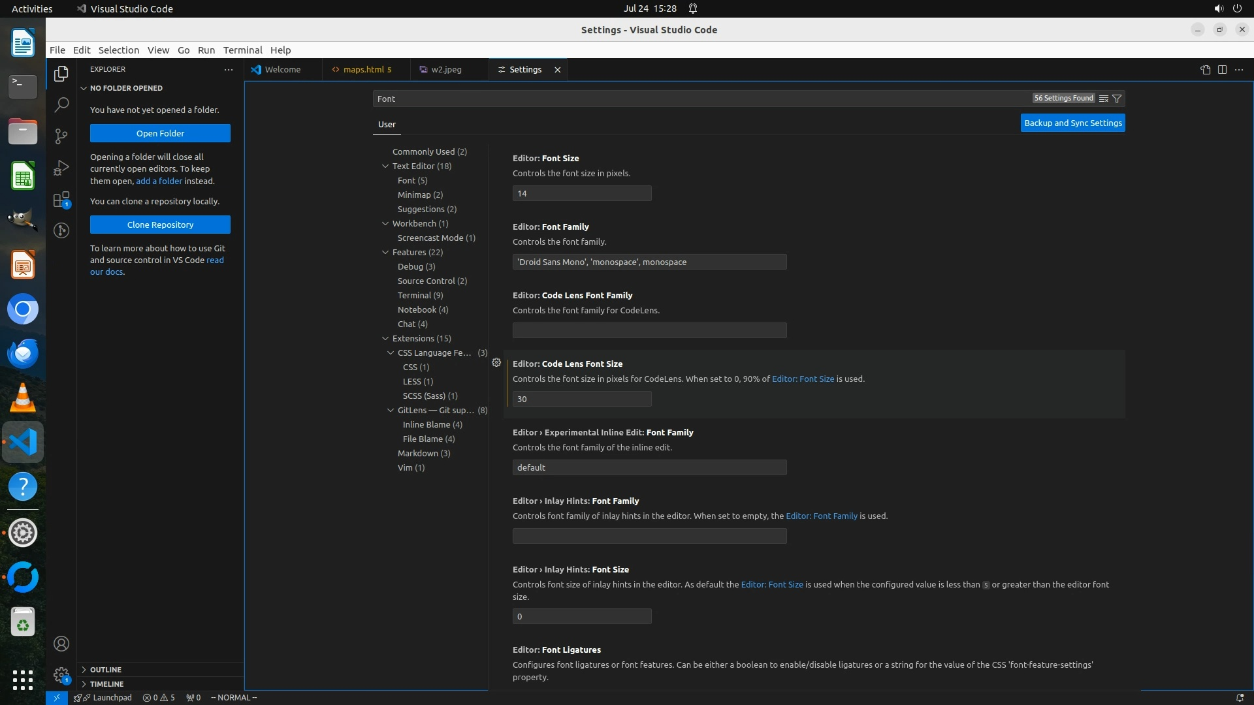
Task: Expand the Timeline panel
Action: pyautogui.click(x=106, y=684)
